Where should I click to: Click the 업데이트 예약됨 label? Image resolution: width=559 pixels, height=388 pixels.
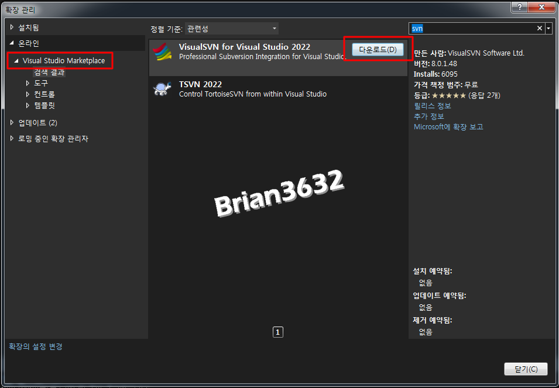440,296
